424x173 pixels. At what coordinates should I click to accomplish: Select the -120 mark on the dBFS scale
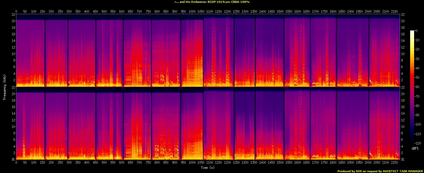point(417,143)
